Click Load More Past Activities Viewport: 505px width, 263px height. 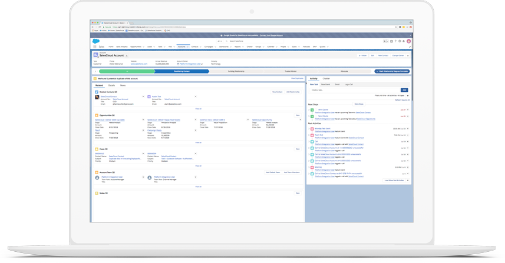(x=394, y=181)
